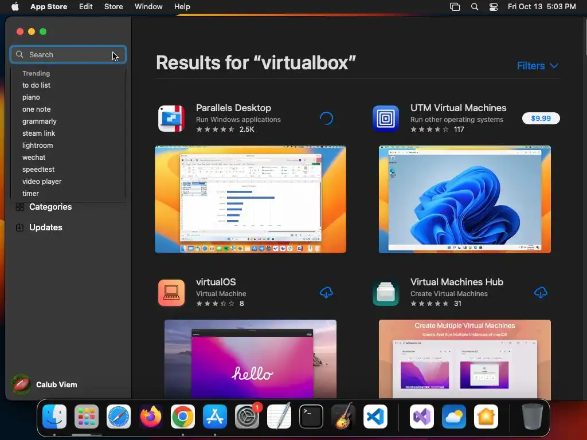This screenshot has width=587, height=440.
Task: Open the Edit menu
Action: coord(86,7)
